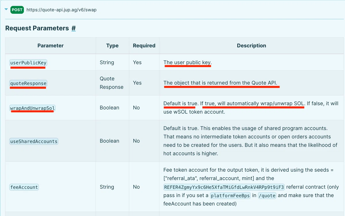Click the REFER4Zgmy referral contract address

pyautogui.click(x=224, y=187)
